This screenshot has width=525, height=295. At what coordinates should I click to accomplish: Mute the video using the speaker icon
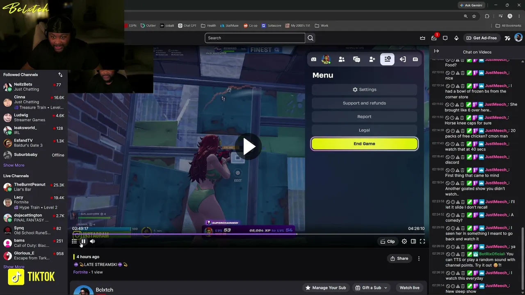pyautogui.click(x=92, y=241)
